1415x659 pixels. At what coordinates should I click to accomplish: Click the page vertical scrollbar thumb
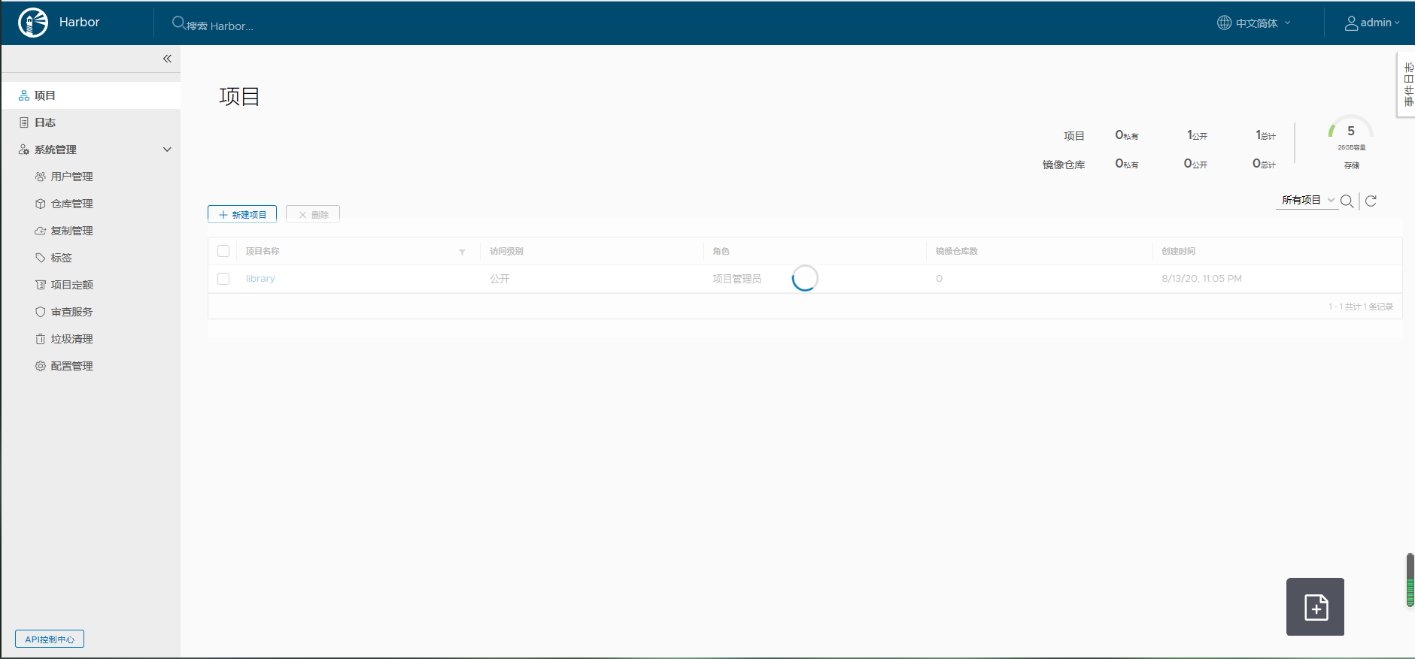click(1410, 580)
